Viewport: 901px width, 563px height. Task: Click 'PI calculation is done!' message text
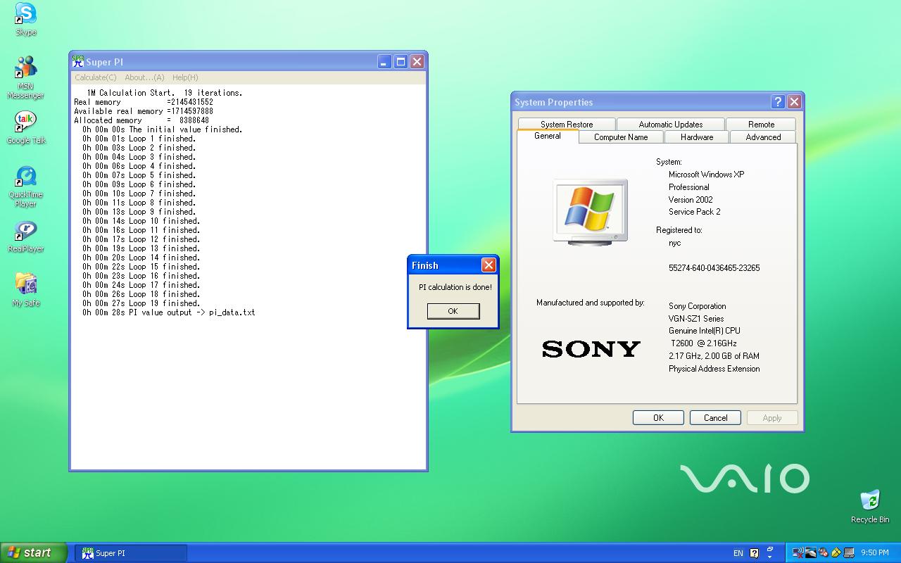tap(455, 287)
